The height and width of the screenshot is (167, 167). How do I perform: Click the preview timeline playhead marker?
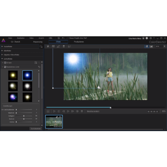[x=111, y=108]
